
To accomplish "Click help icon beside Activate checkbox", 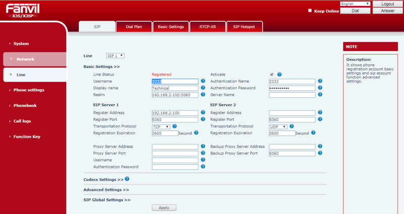I will [279, 74].
